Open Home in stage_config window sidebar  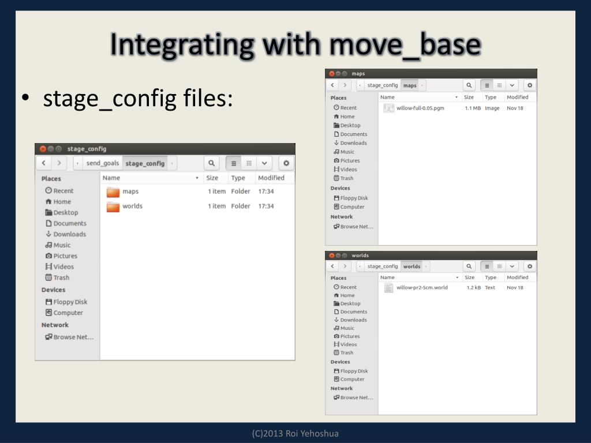58,201
